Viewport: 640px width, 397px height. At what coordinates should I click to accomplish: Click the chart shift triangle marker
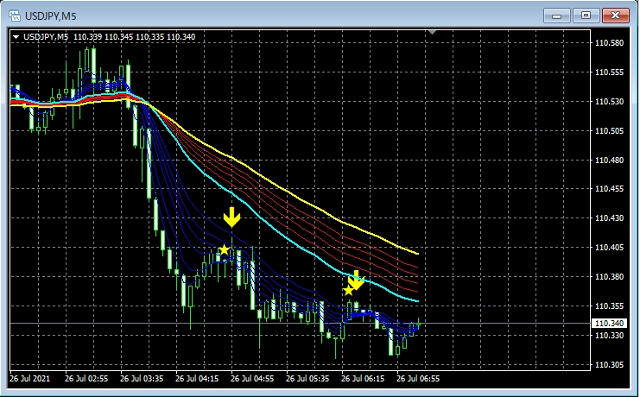click(x=432, y=32)
